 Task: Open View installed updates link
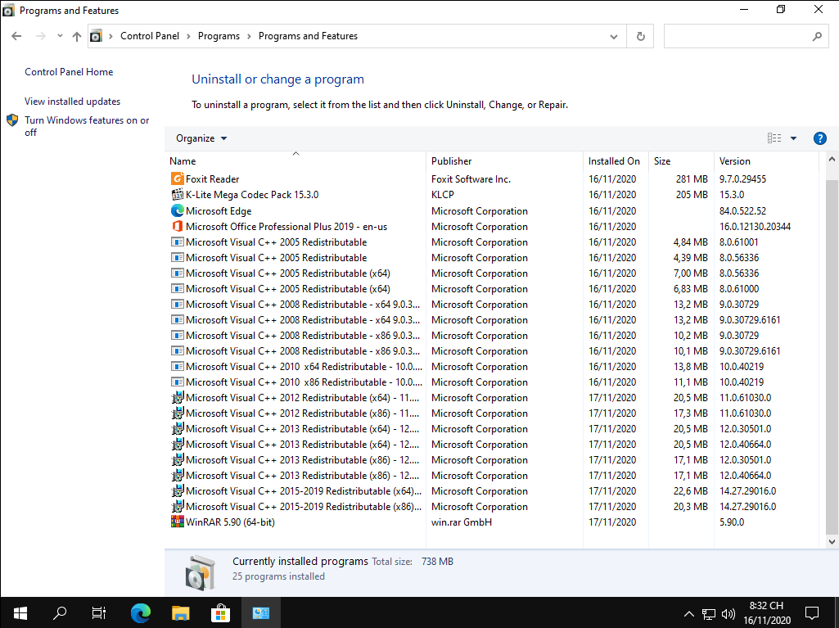[72, 102]
